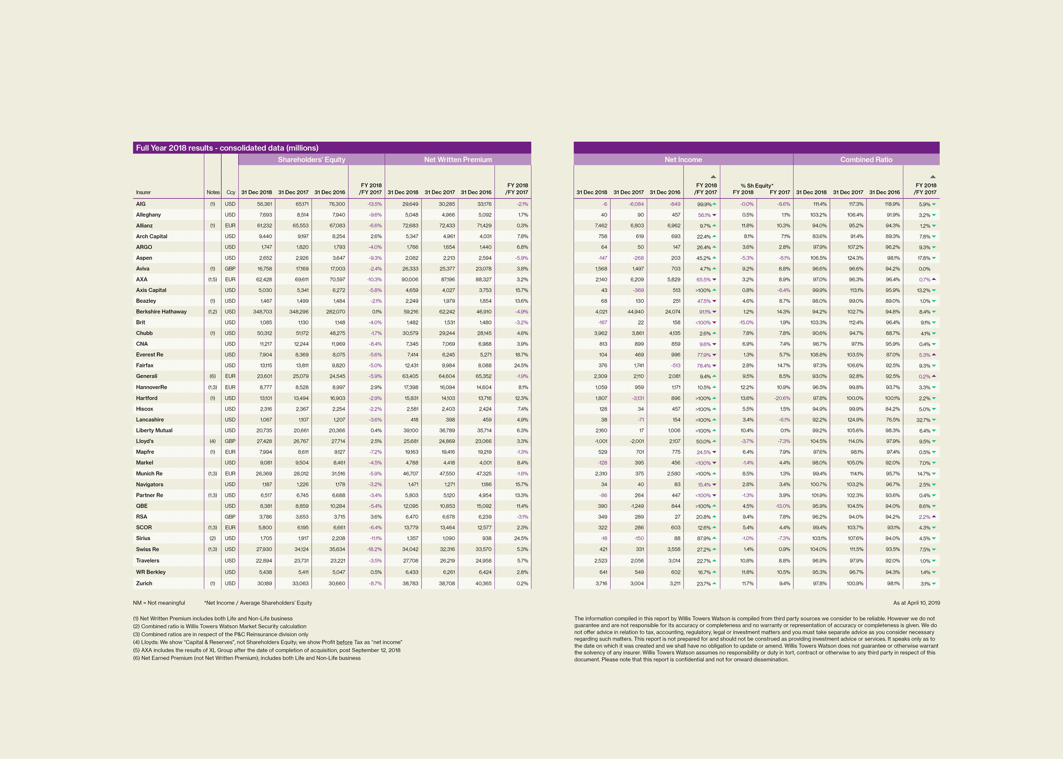This screenshot has height=759, width=1063.
Task: Click the 'Ccy' column header
Action: (x=231, y=192)
